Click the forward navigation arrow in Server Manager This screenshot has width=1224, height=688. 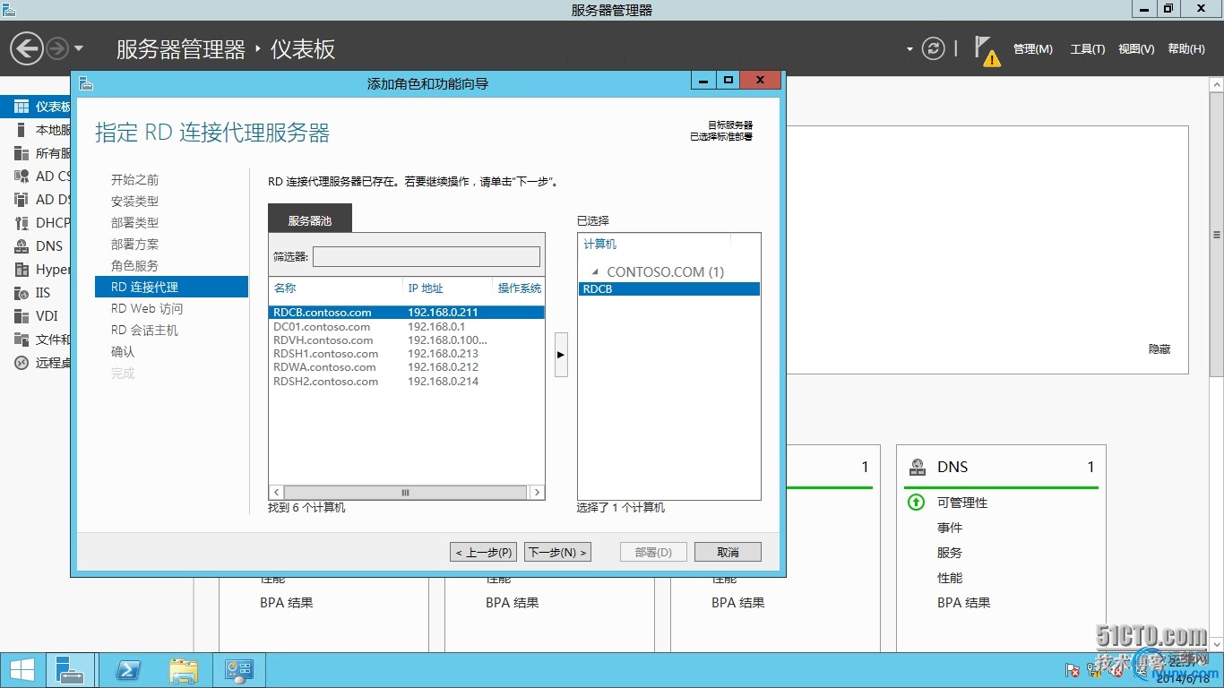(x=57, y=48)
